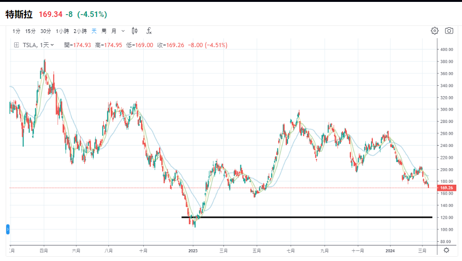Select the 1分 interval
Viewport: 462px width, 261px height.
(x=16, y=31)
